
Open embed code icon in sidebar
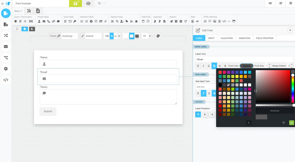(x=6, y=80)
